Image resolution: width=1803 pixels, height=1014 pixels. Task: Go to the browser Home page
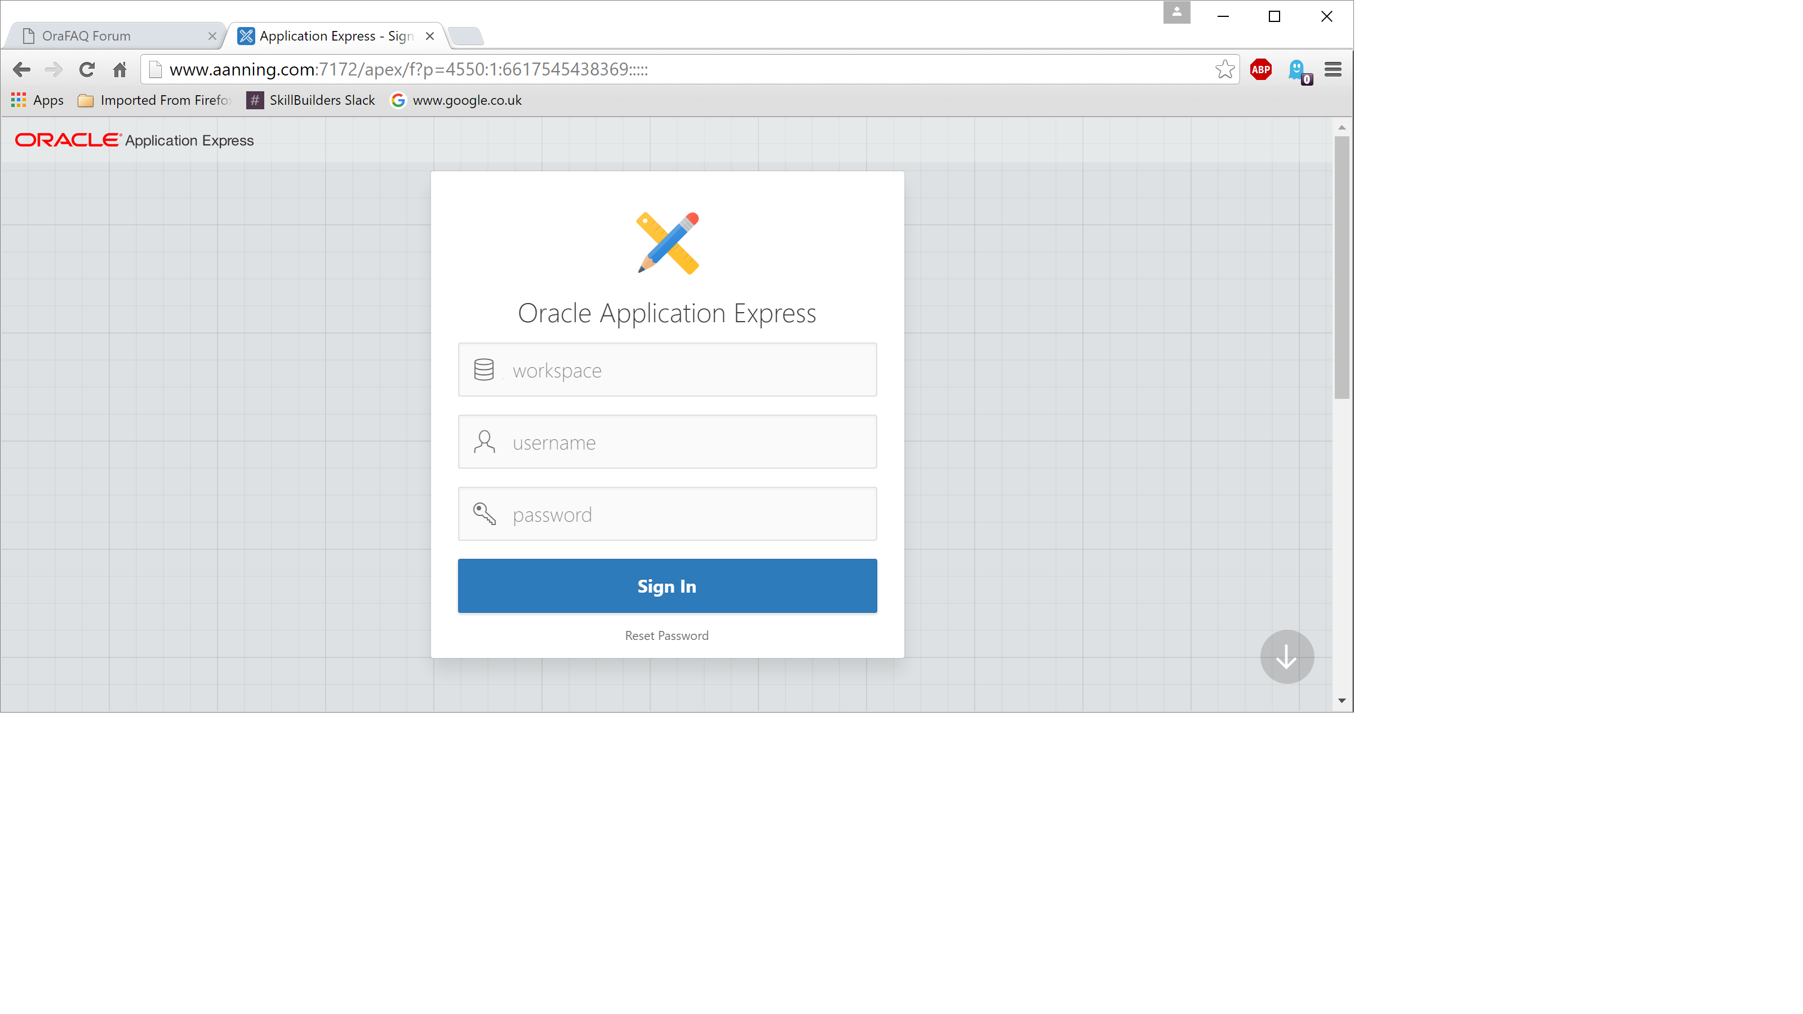(x=119, y=69)
